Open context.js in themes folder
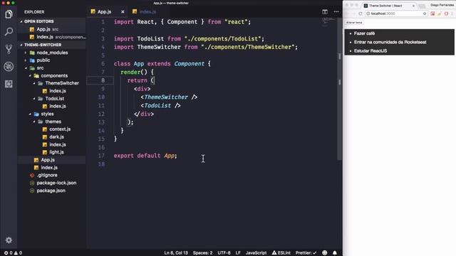Screen dimensions: 456x256 60,129
